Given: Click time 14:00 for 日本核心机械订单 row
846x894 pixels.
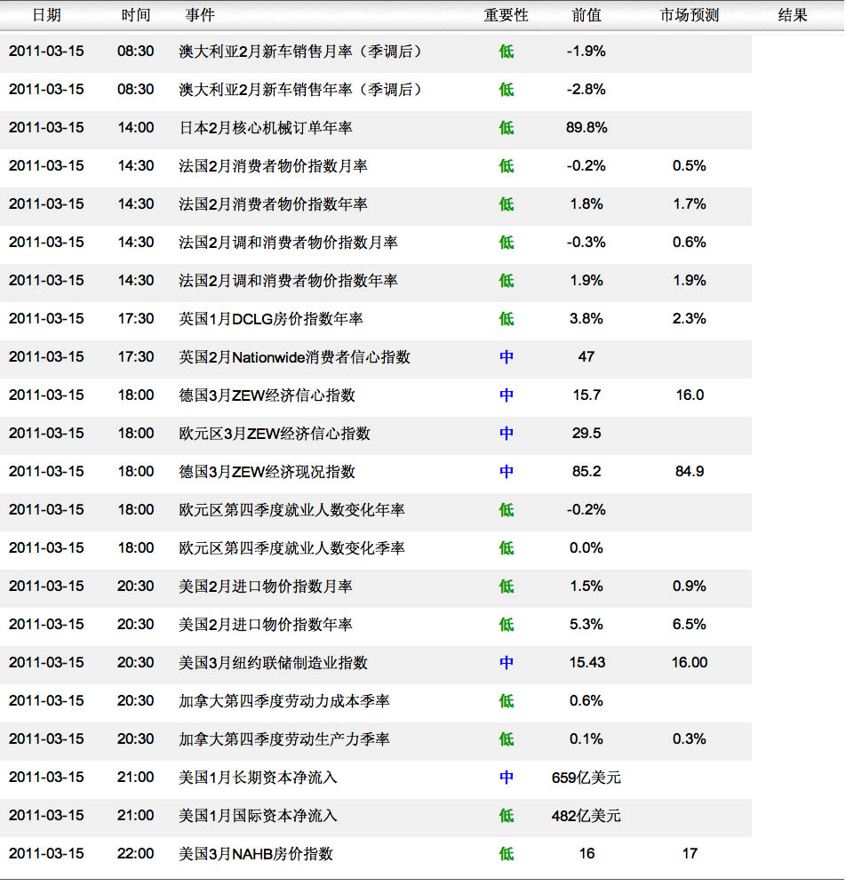Looking at the screenshot, I should tap(136, 128).
